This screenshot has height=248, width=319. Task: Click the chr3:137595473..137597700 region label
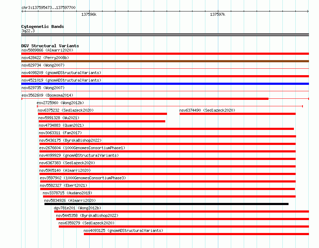tap(48, 8)
